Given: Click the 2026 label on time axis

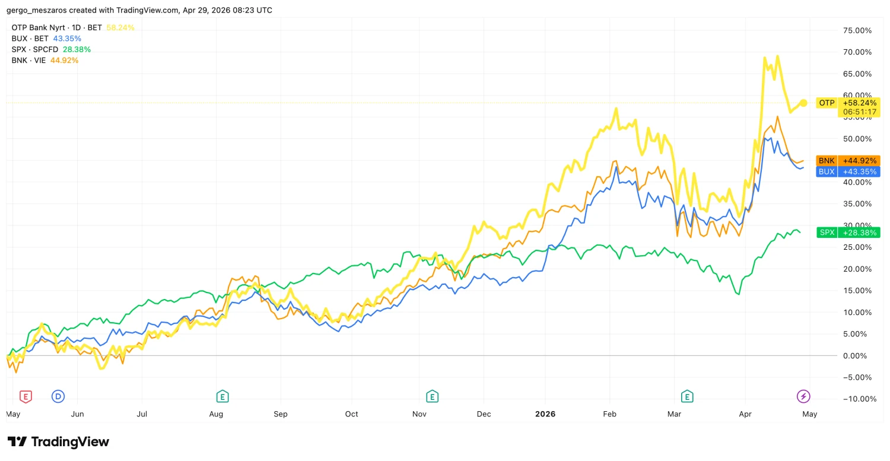Looking at the screenshot, I should point(545,414).
